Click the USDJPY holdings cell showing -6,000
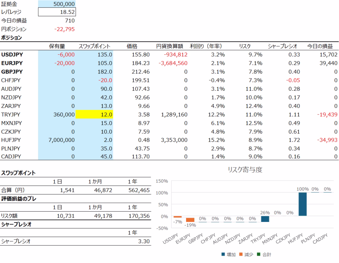The height and width of the screenshot is (263, 339). pyautogui.click(x=57, y=54)
